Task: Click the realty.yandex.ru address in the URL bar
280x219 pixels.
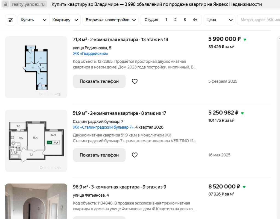Action: (28, 4)
